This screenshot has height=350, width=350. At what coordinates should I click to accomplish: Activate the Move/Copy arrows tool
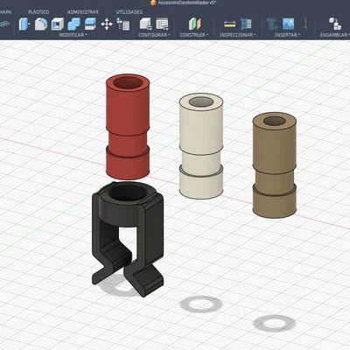click(107, 24)
